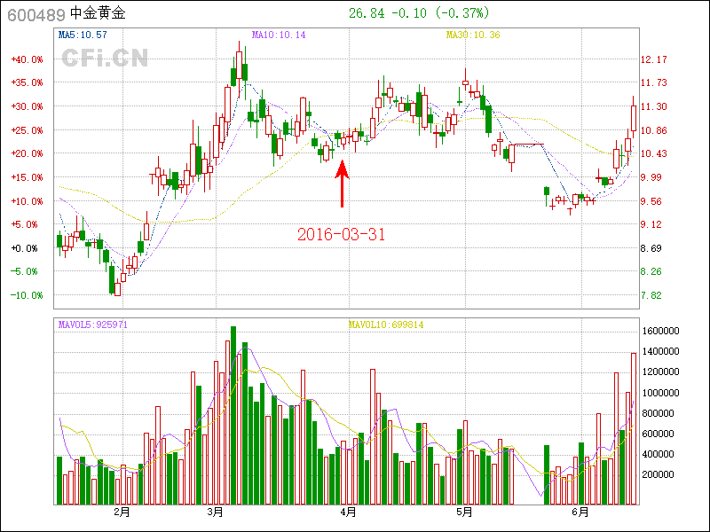Click the +20.0% percent axis label

[x=28, y=153]
